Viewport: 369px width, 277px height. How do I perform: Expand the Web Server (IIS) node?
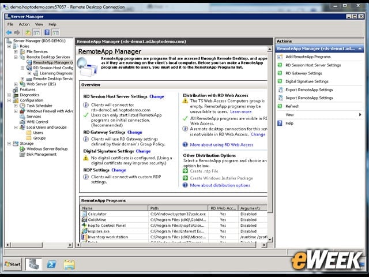point(16,84)
